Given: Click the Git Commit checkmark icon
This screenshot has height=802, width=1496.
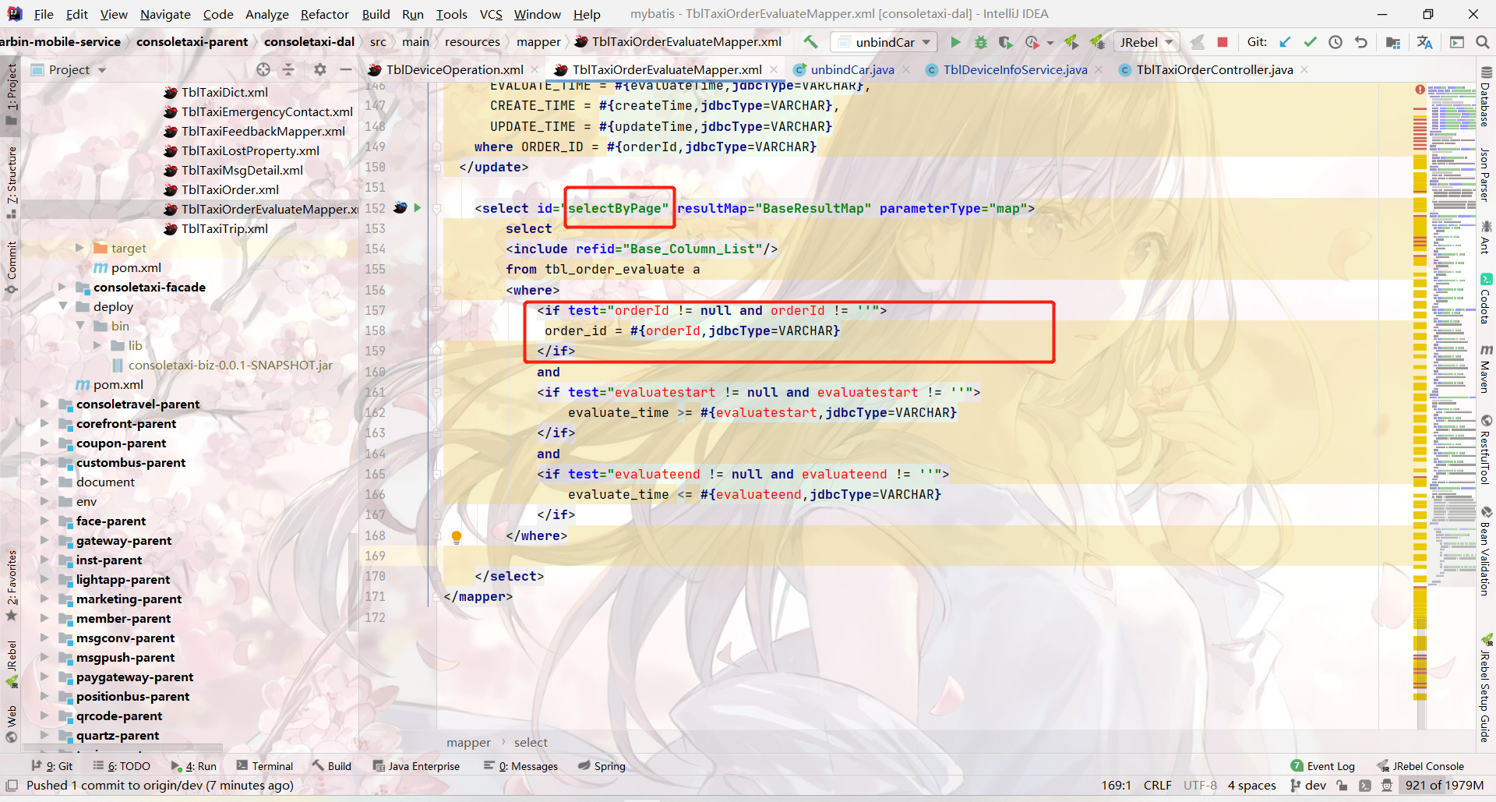Looking at the screenshot, I should pyautogui.click(x=1310, y=42).
